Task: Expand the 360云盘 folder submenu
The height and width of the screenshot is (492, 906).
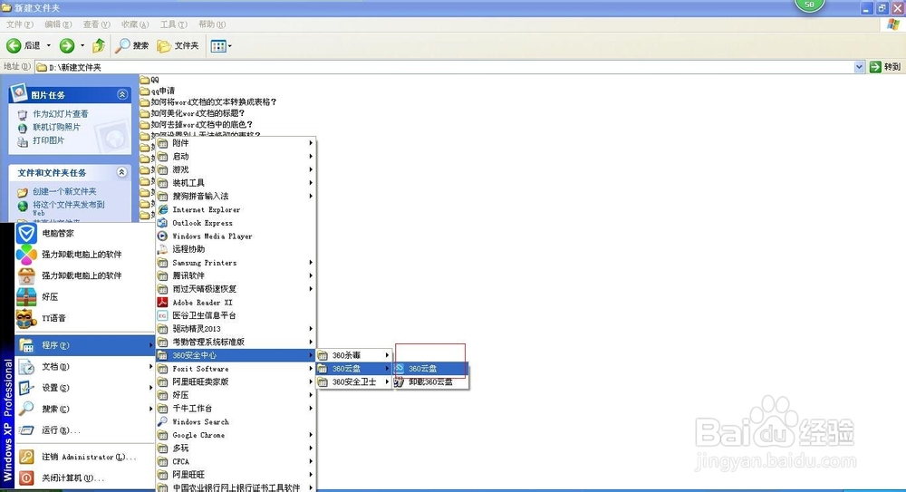Action: click(x=354, y=368)
